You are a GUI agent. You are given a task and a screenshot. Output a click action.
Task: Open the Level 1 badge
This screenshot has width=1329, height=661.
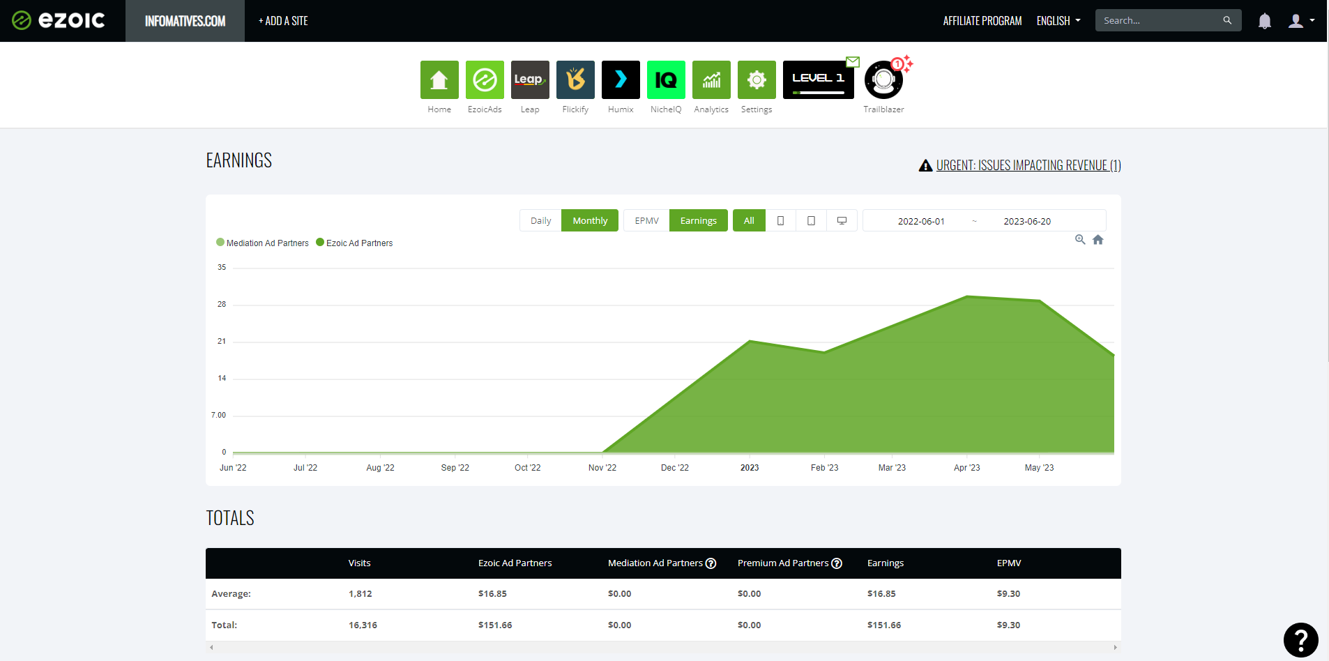pos(819,79)
